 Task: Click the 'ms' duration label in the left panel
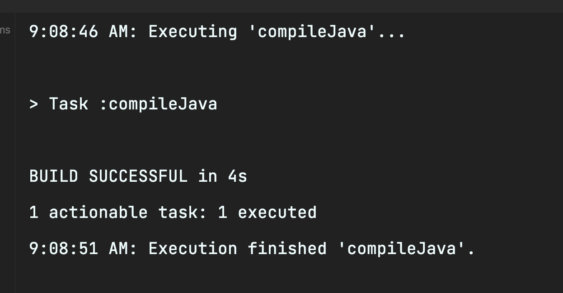5,31
